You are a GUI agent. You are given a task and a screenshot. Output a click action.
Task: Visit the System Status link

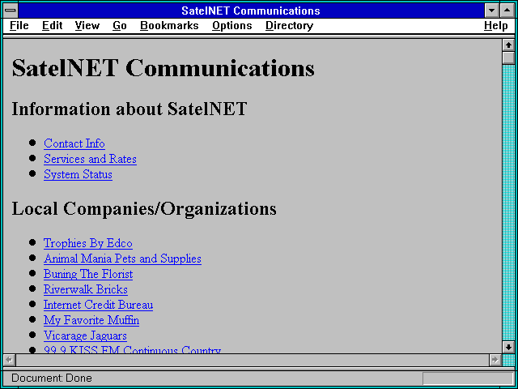pos(78,175)
